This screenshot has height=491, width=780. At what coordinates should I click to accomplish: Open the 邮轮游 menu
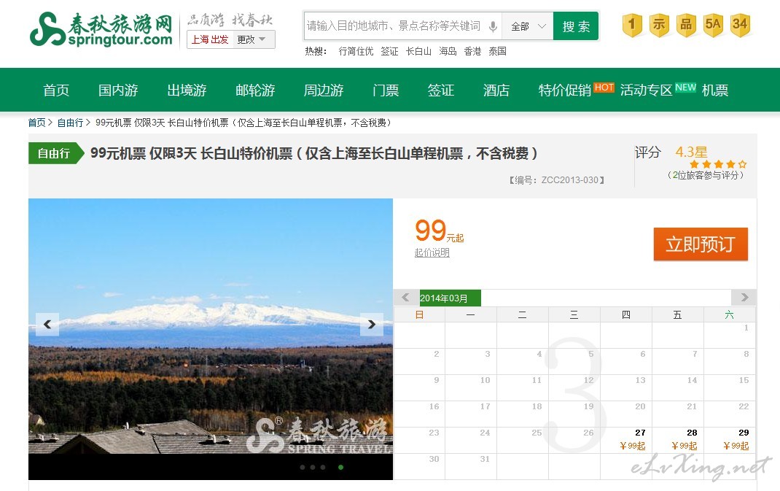[255, 90]
